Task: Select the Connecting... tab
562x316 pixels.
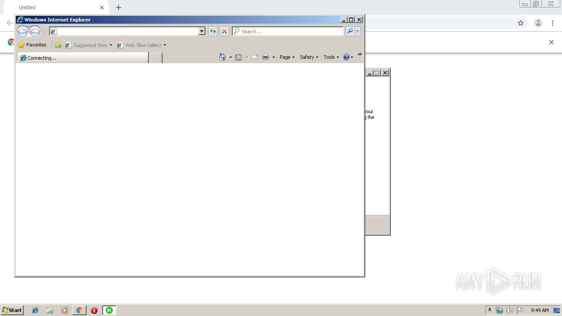Action: coord(83,57)
